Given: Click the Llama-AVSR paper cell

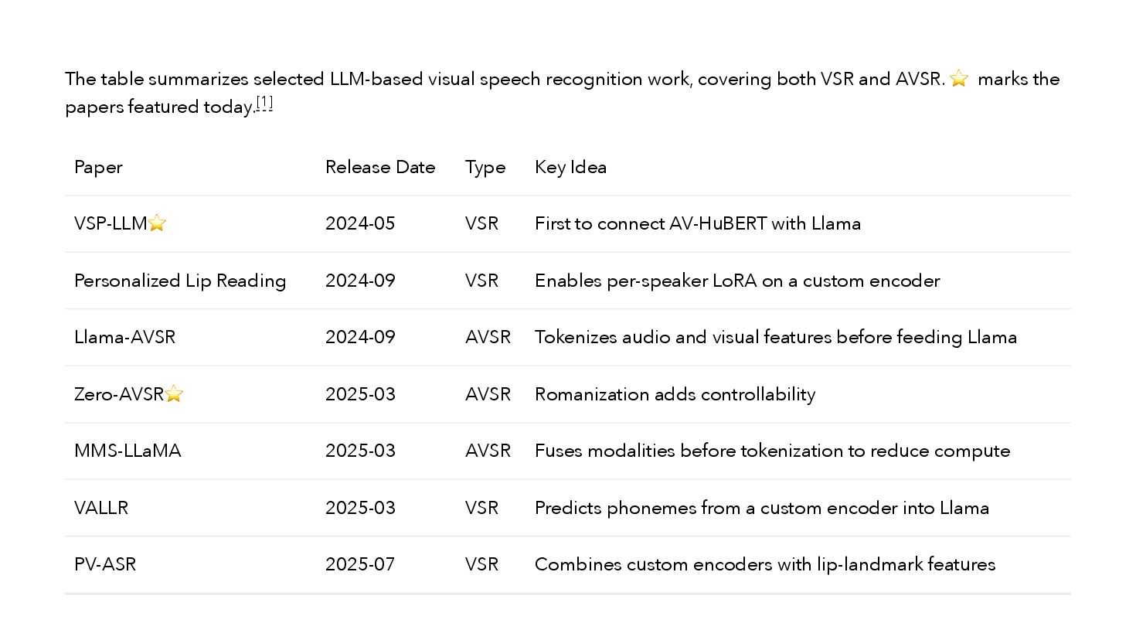Looking at the screenshot, I should [x=124, y=337].
